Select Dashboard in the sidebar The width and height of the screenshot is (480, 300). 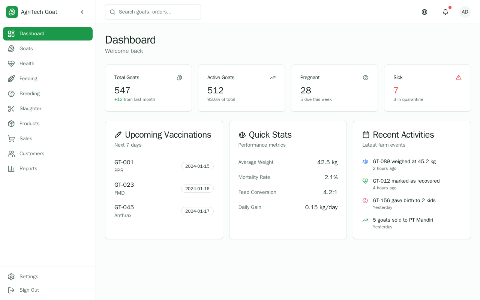point(48,34)
